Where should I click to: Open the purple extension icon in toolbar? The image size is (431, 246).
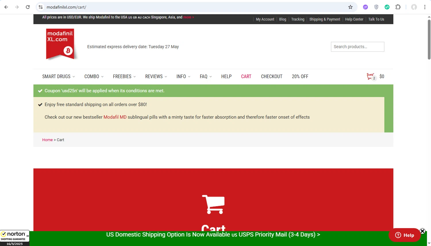click(x=365, y=7)
